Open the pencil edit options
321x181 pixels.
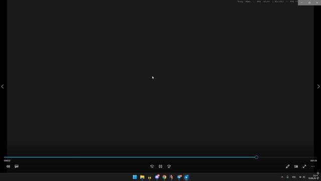click(287, 166)
